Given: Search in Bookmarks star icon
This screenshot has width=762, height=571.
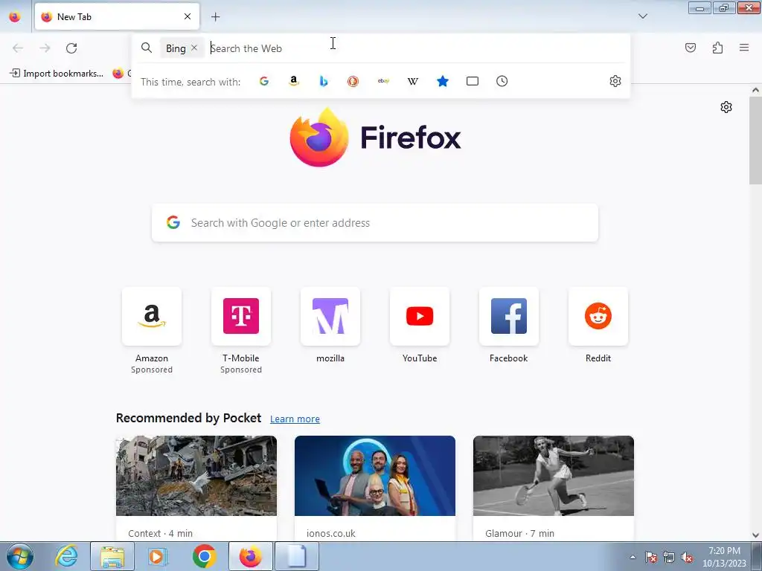Looking at the screenshot, I should click(x=443, y=81).
